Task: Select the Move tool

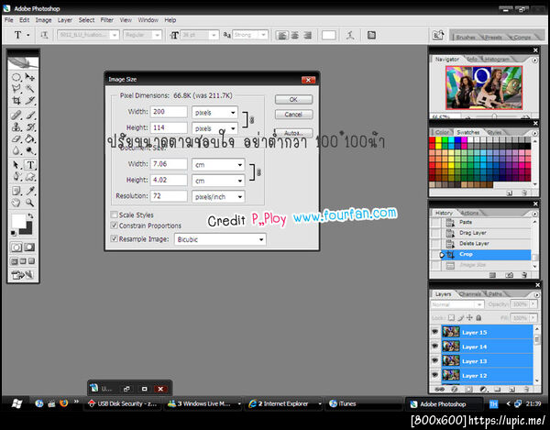Action: [x=30, y=77]
